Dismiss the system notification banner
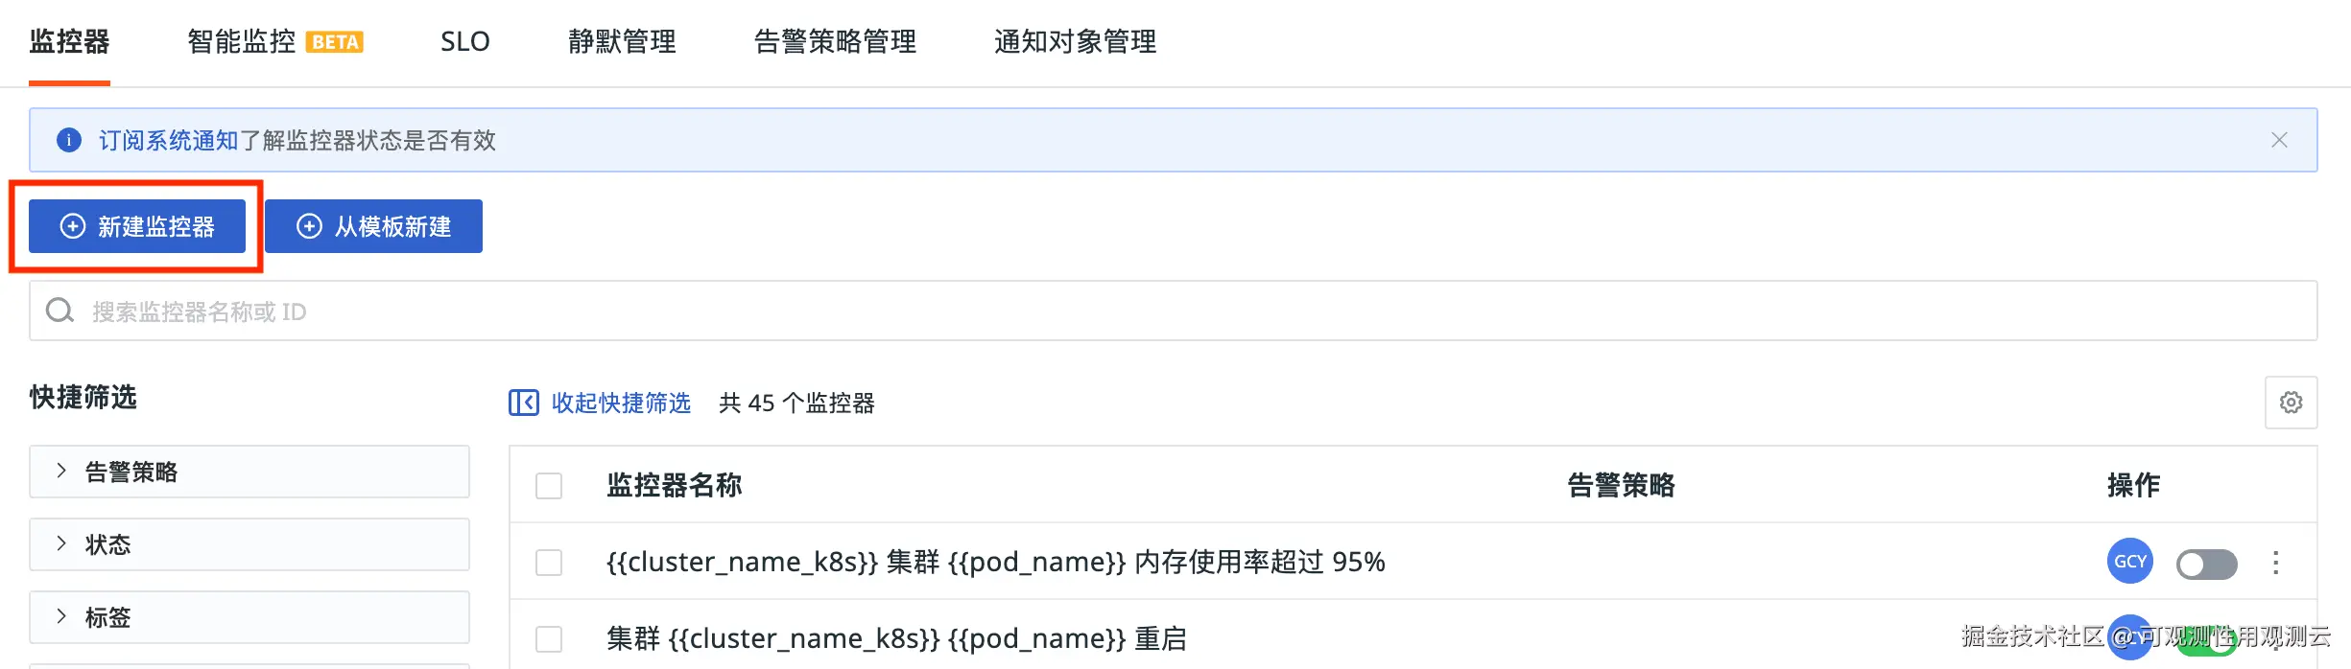The height and width of the screenshot is (669, 2351). [x=2279, y=141]
